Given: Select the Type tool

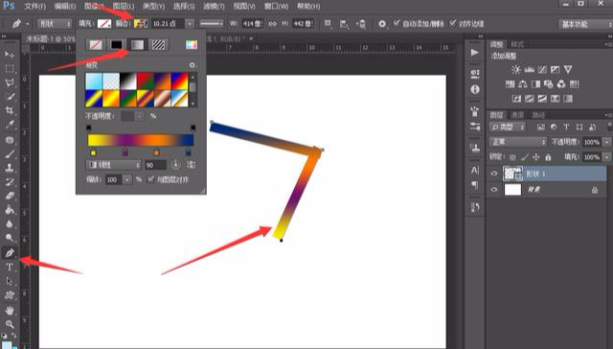Looking at the screenshot, I should (x=10, y=268).
